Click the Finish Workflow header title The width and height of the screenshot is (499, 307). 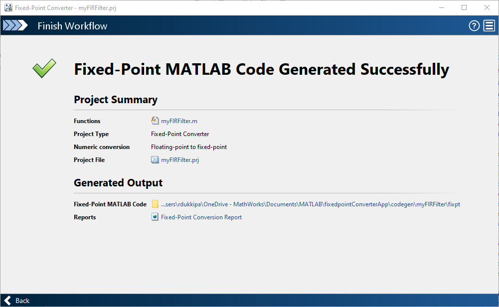coord(72,26)
